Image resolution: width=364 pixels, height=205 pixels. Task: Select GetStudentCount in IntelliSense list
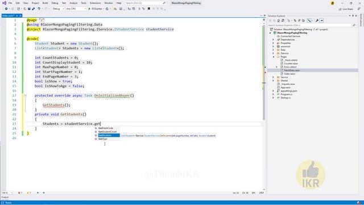[107, 132]
